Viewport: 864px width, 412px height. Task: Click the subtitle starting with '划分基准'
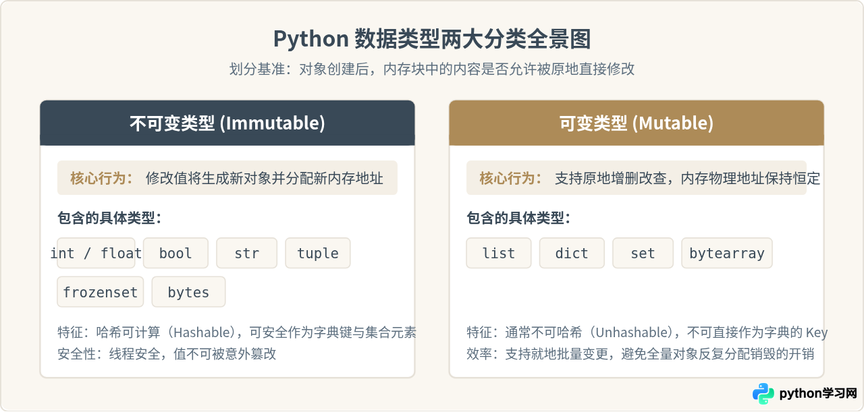click(x=432, y=69)
